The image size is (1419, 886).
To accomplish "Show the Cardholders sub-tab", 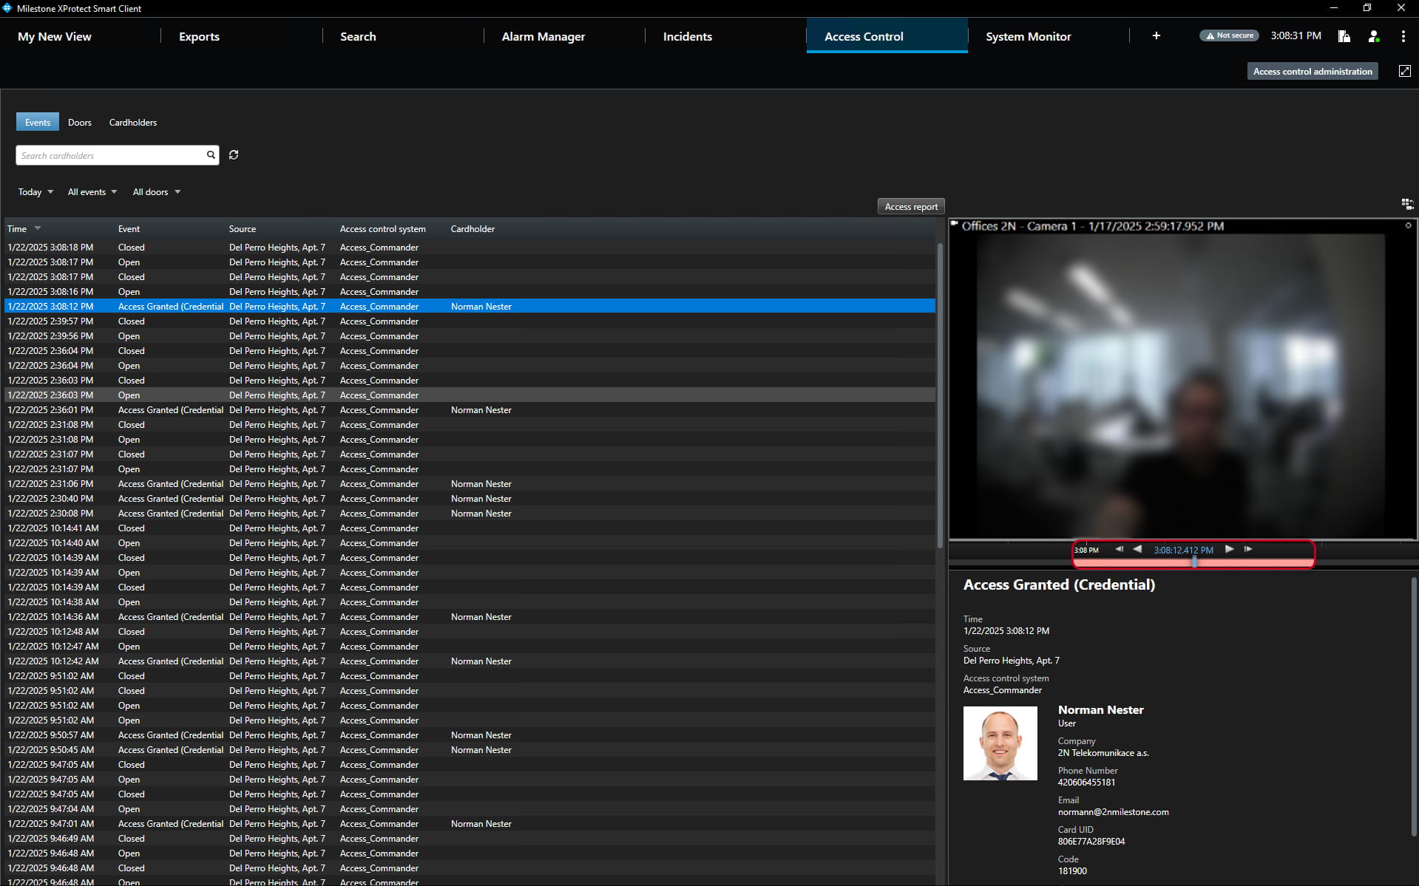I will pos(133,123).
